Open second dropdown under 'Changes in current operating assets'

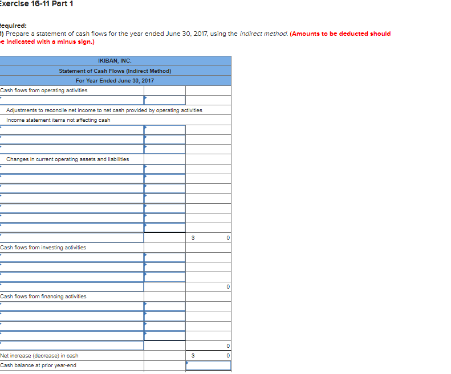pos(72,179)
